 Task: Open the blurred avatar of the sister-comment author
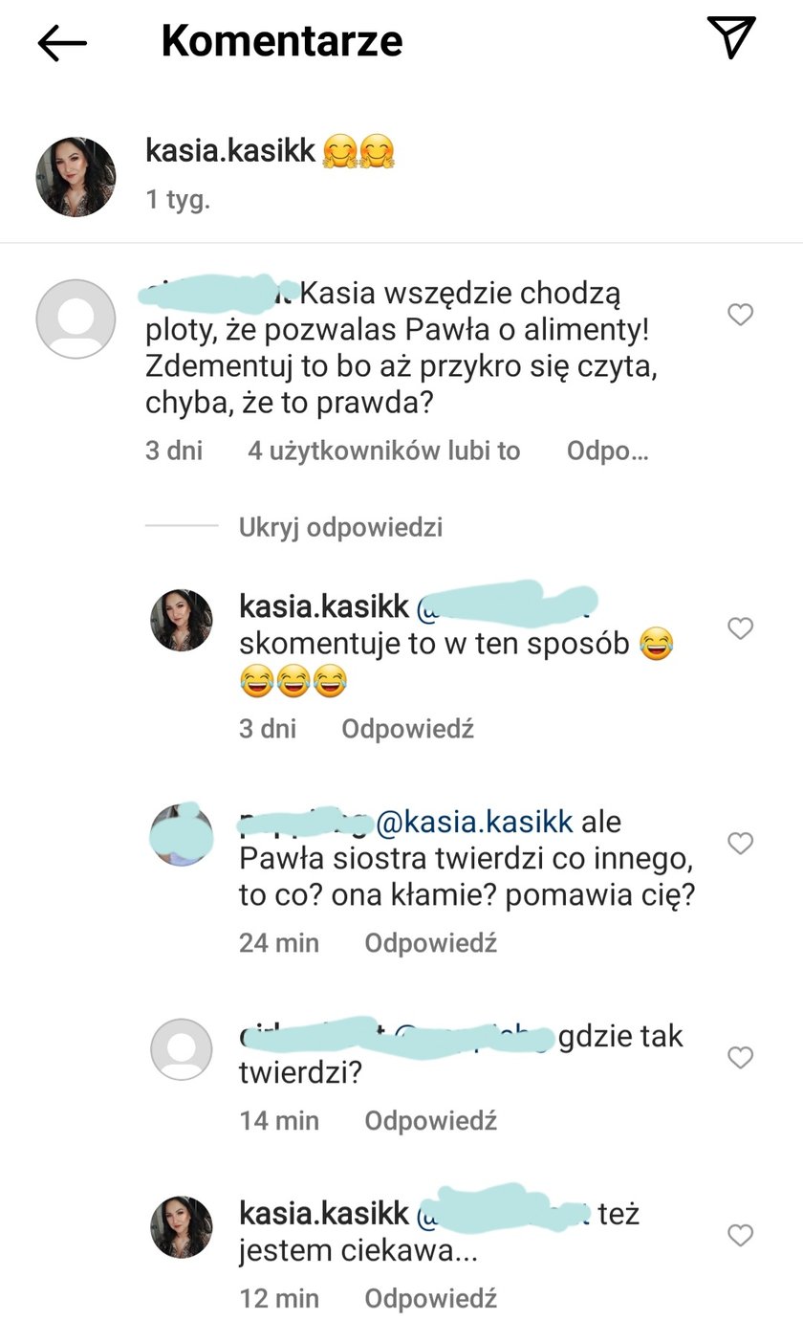pos(182,834)
